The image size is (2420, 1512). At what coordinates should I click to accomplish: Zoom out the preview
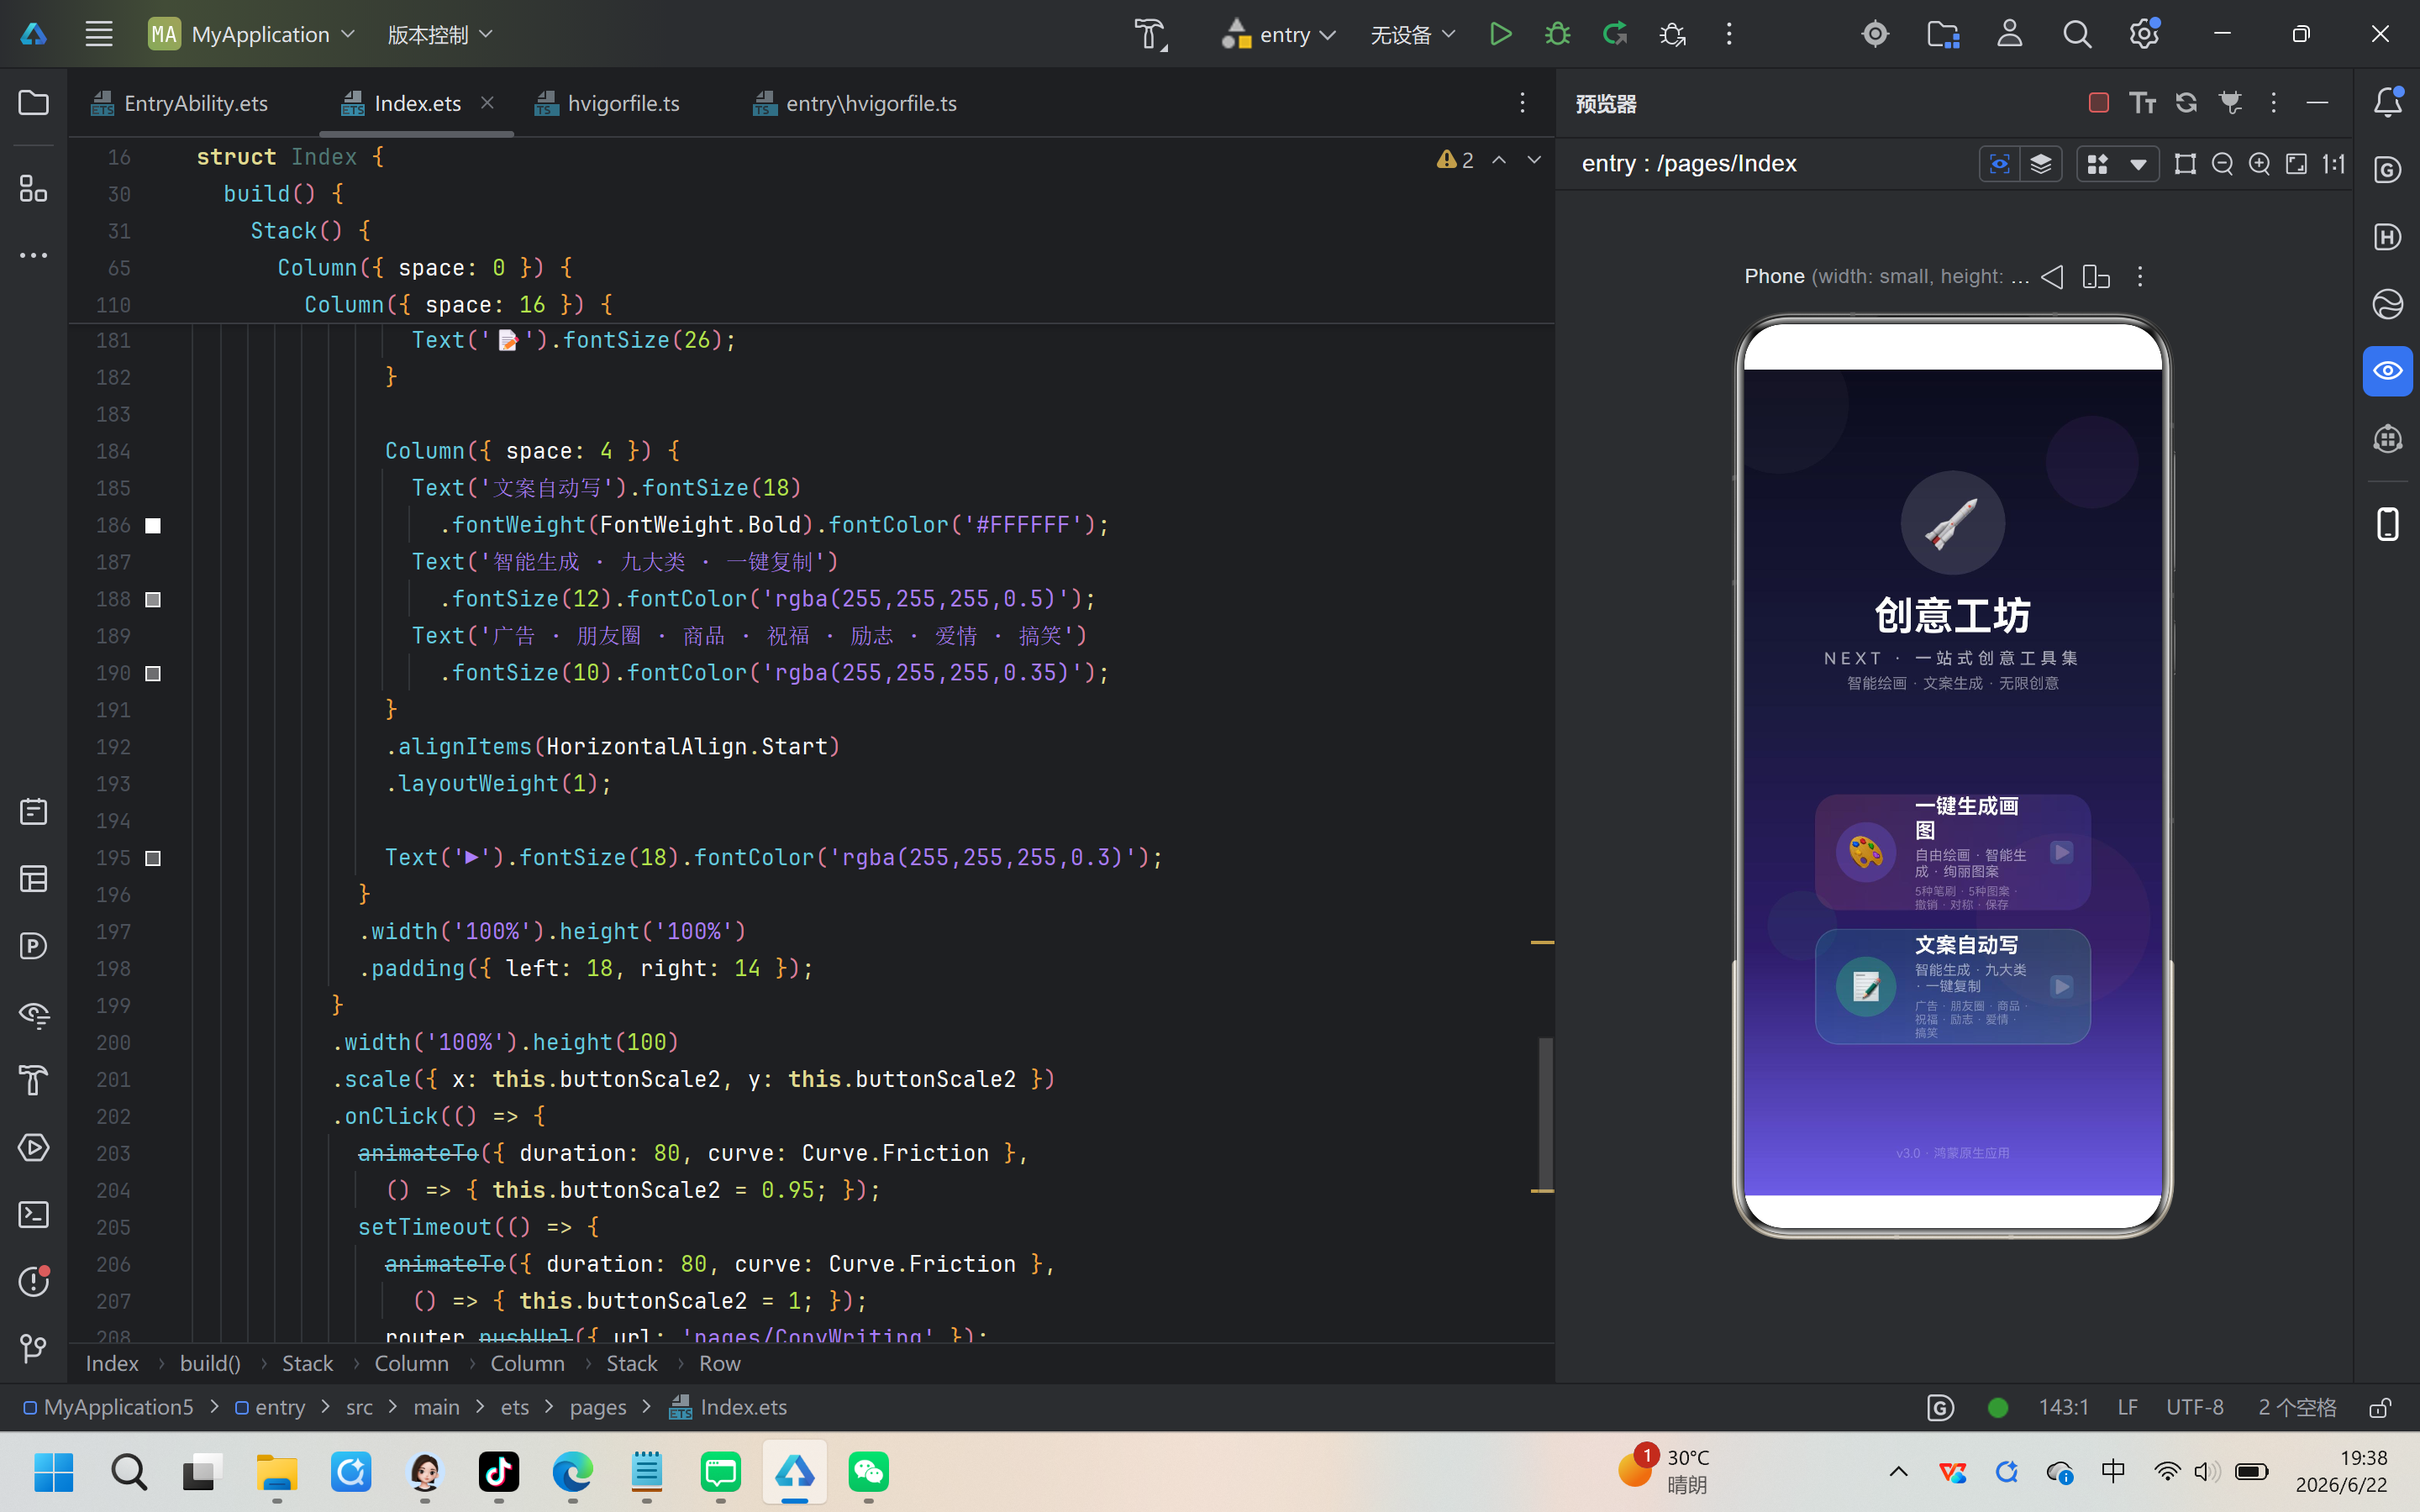pyautogui.click(x=2222, y=164)
